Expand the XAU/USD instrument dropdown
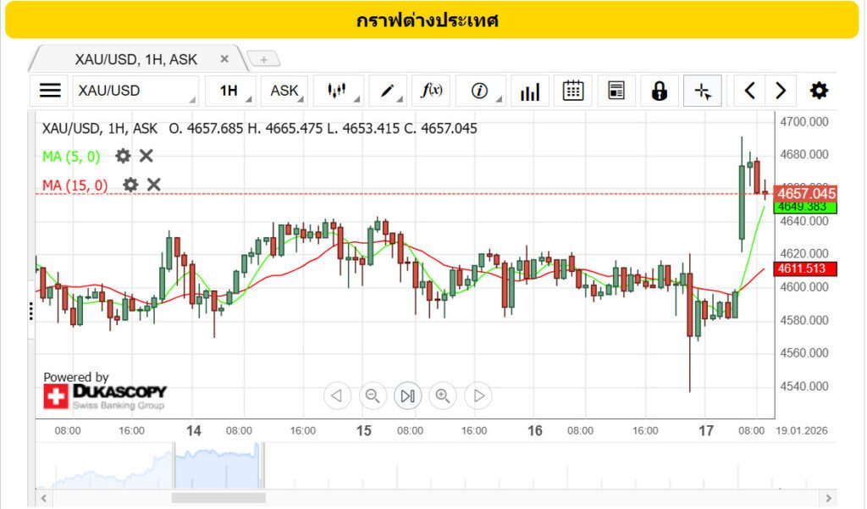Image resolution: width=867 pixels, height=509 pixels. pos(135,91)
